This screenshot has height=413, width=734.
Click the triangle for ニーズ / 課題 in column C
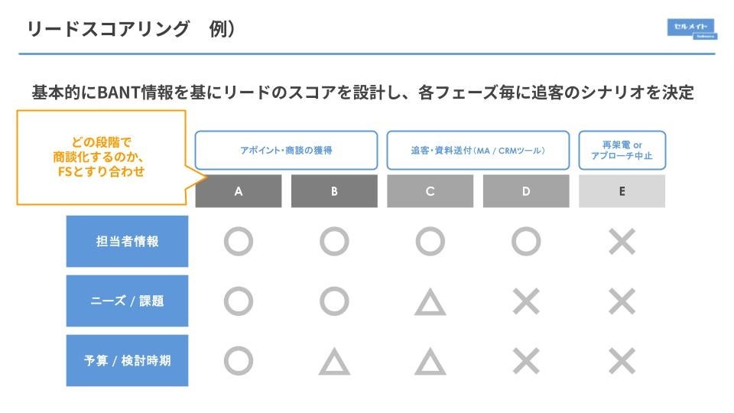pyautogui.click(x=430, y=302)
